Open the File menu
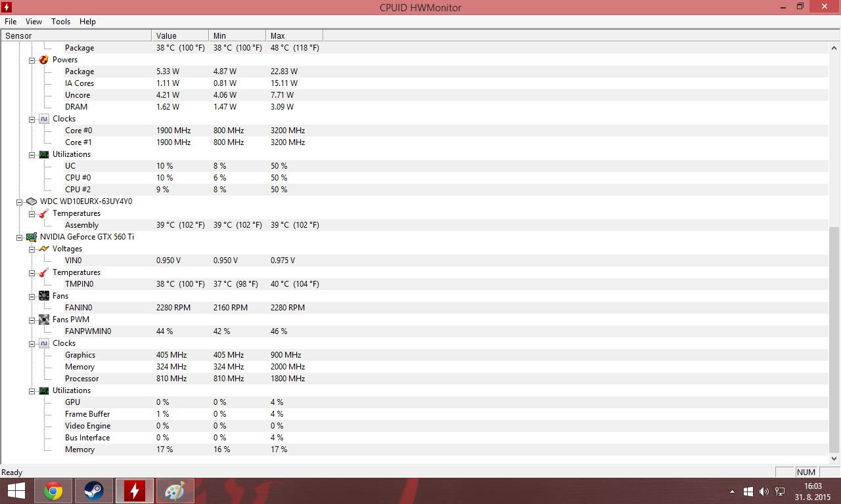The width and height of the screenshot is (841, 504). click(11, 22)
